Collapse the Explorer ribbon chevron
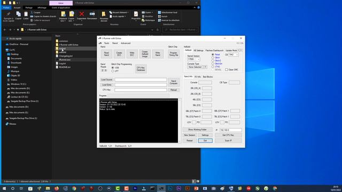This screenshot has width=342, height=192. [x=195, y=7]
